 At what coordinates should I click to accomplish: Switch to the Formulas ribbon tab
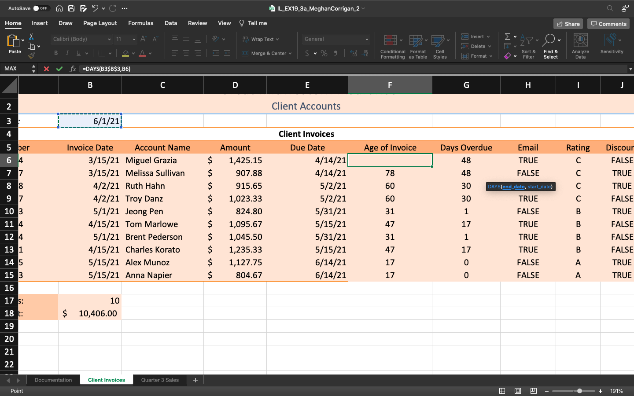click(x=140, y=23)
